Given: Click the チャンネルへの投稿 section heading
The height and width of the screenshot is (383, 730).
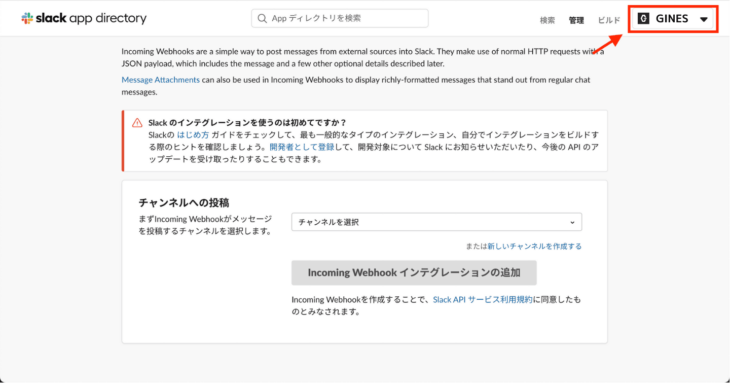Looking at the screenshot, I should click(x=184, y=203).
